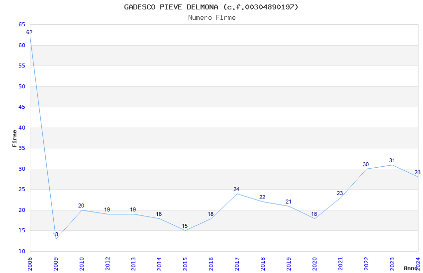Screen dimensions: 423x273
Task: Select the data label 13 for 2009
Action: (x=55, y=234)
